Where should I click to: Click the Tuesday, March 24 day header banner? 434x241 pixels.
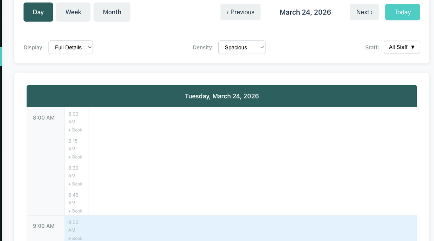pos(222,96)
